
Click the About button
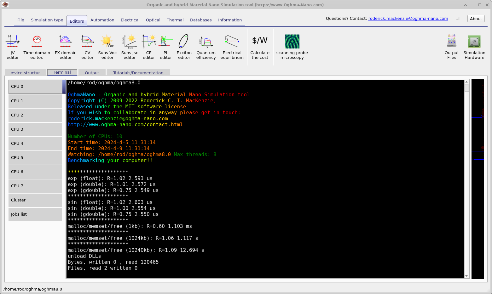click(476, 19)
